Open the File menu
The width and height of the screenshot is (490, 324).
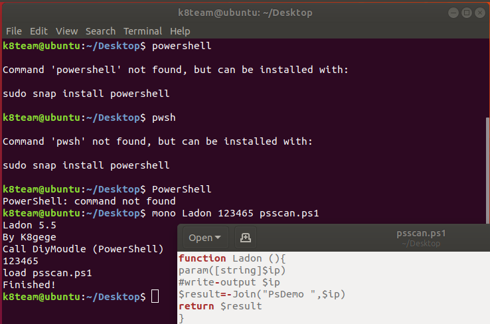[x=14, y=31]
